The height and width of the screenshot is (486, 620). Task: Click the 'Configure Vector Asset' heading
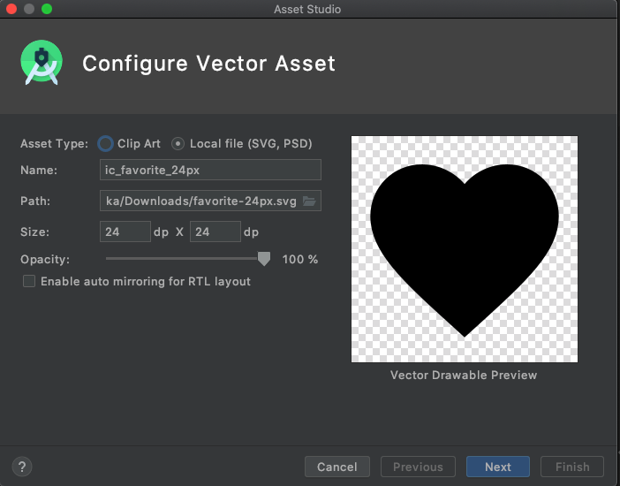(x=208, y=64)
